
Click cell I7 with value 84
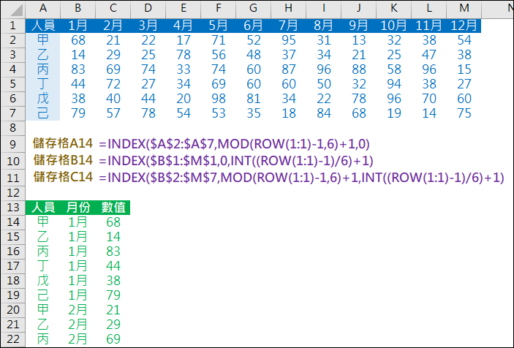click(x=324, y=113)
